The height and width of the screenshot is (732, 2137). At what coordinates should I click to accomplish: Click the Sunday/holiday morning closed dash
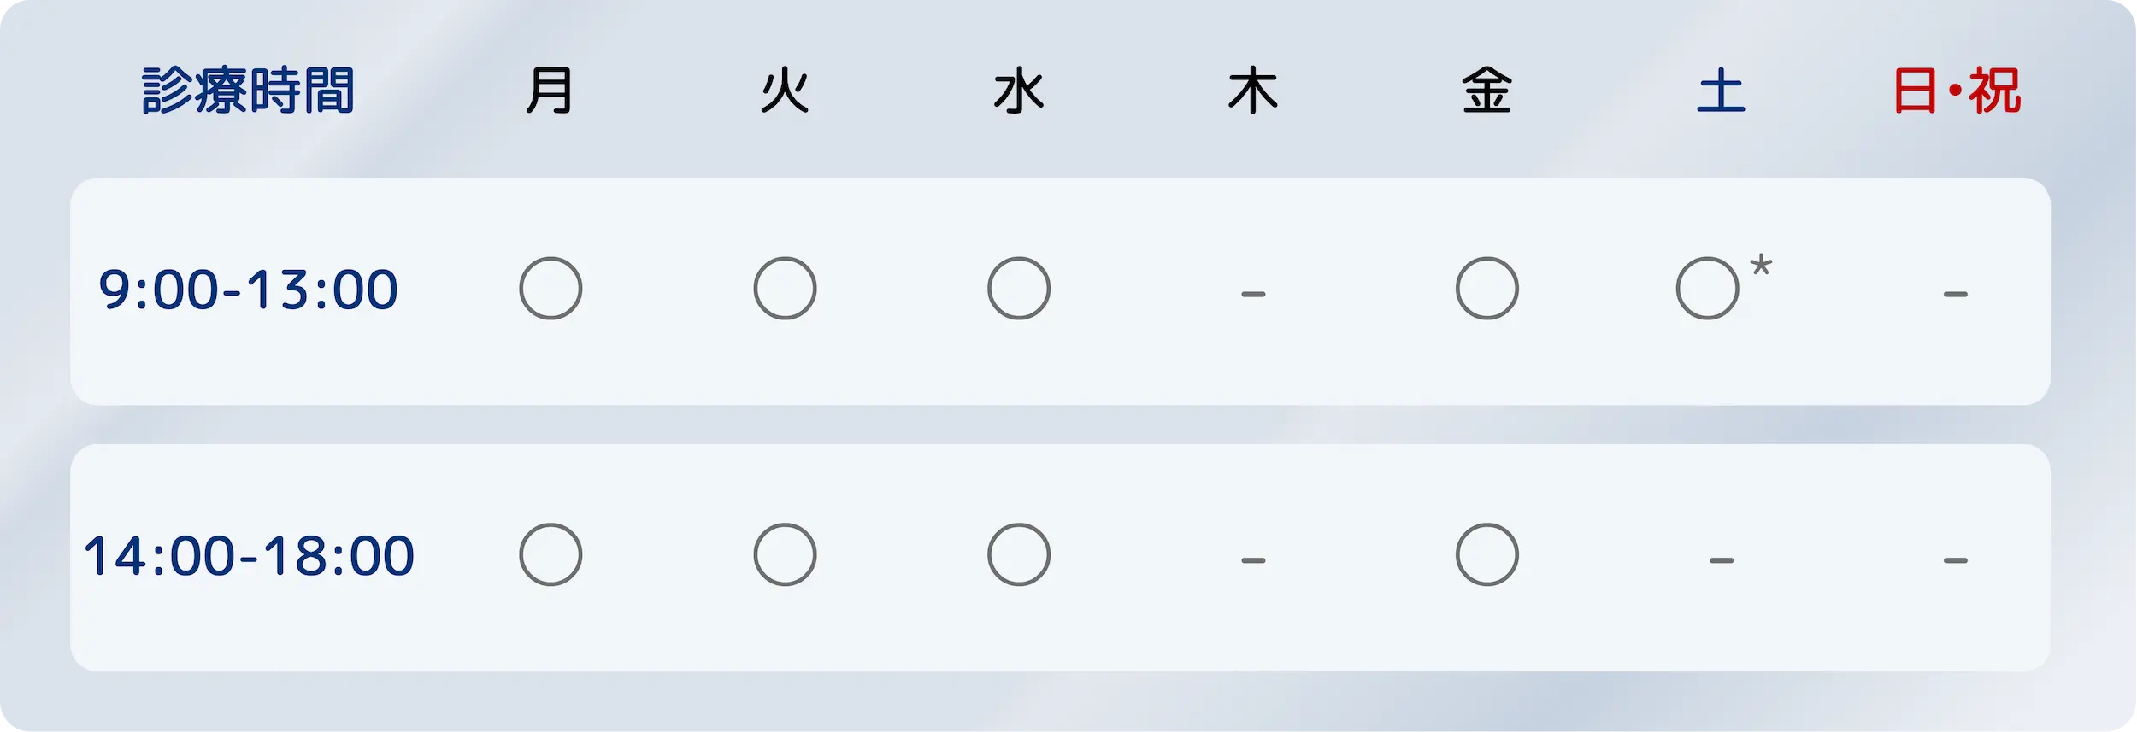1956,295
